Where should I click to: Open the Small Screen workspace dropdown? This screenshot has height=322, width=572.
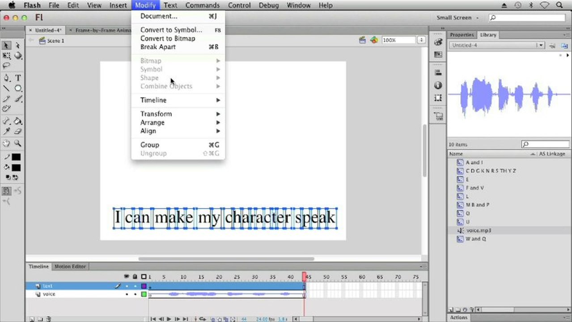pyautogui.click(x=458, y=18)
